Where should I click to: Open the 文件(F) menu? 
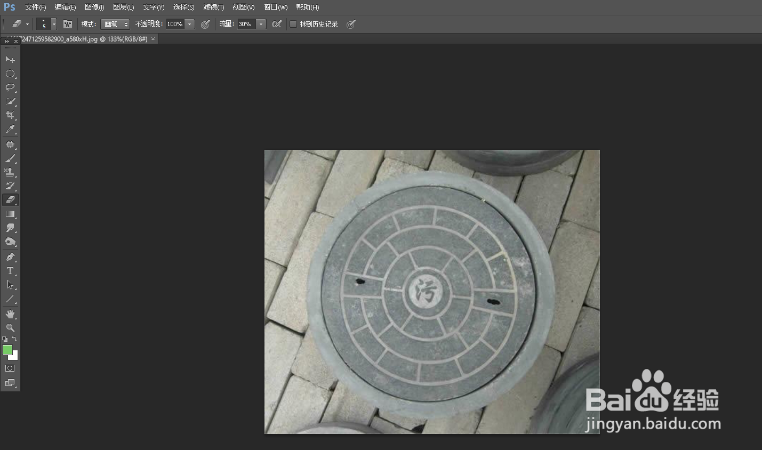coord(35,7)
